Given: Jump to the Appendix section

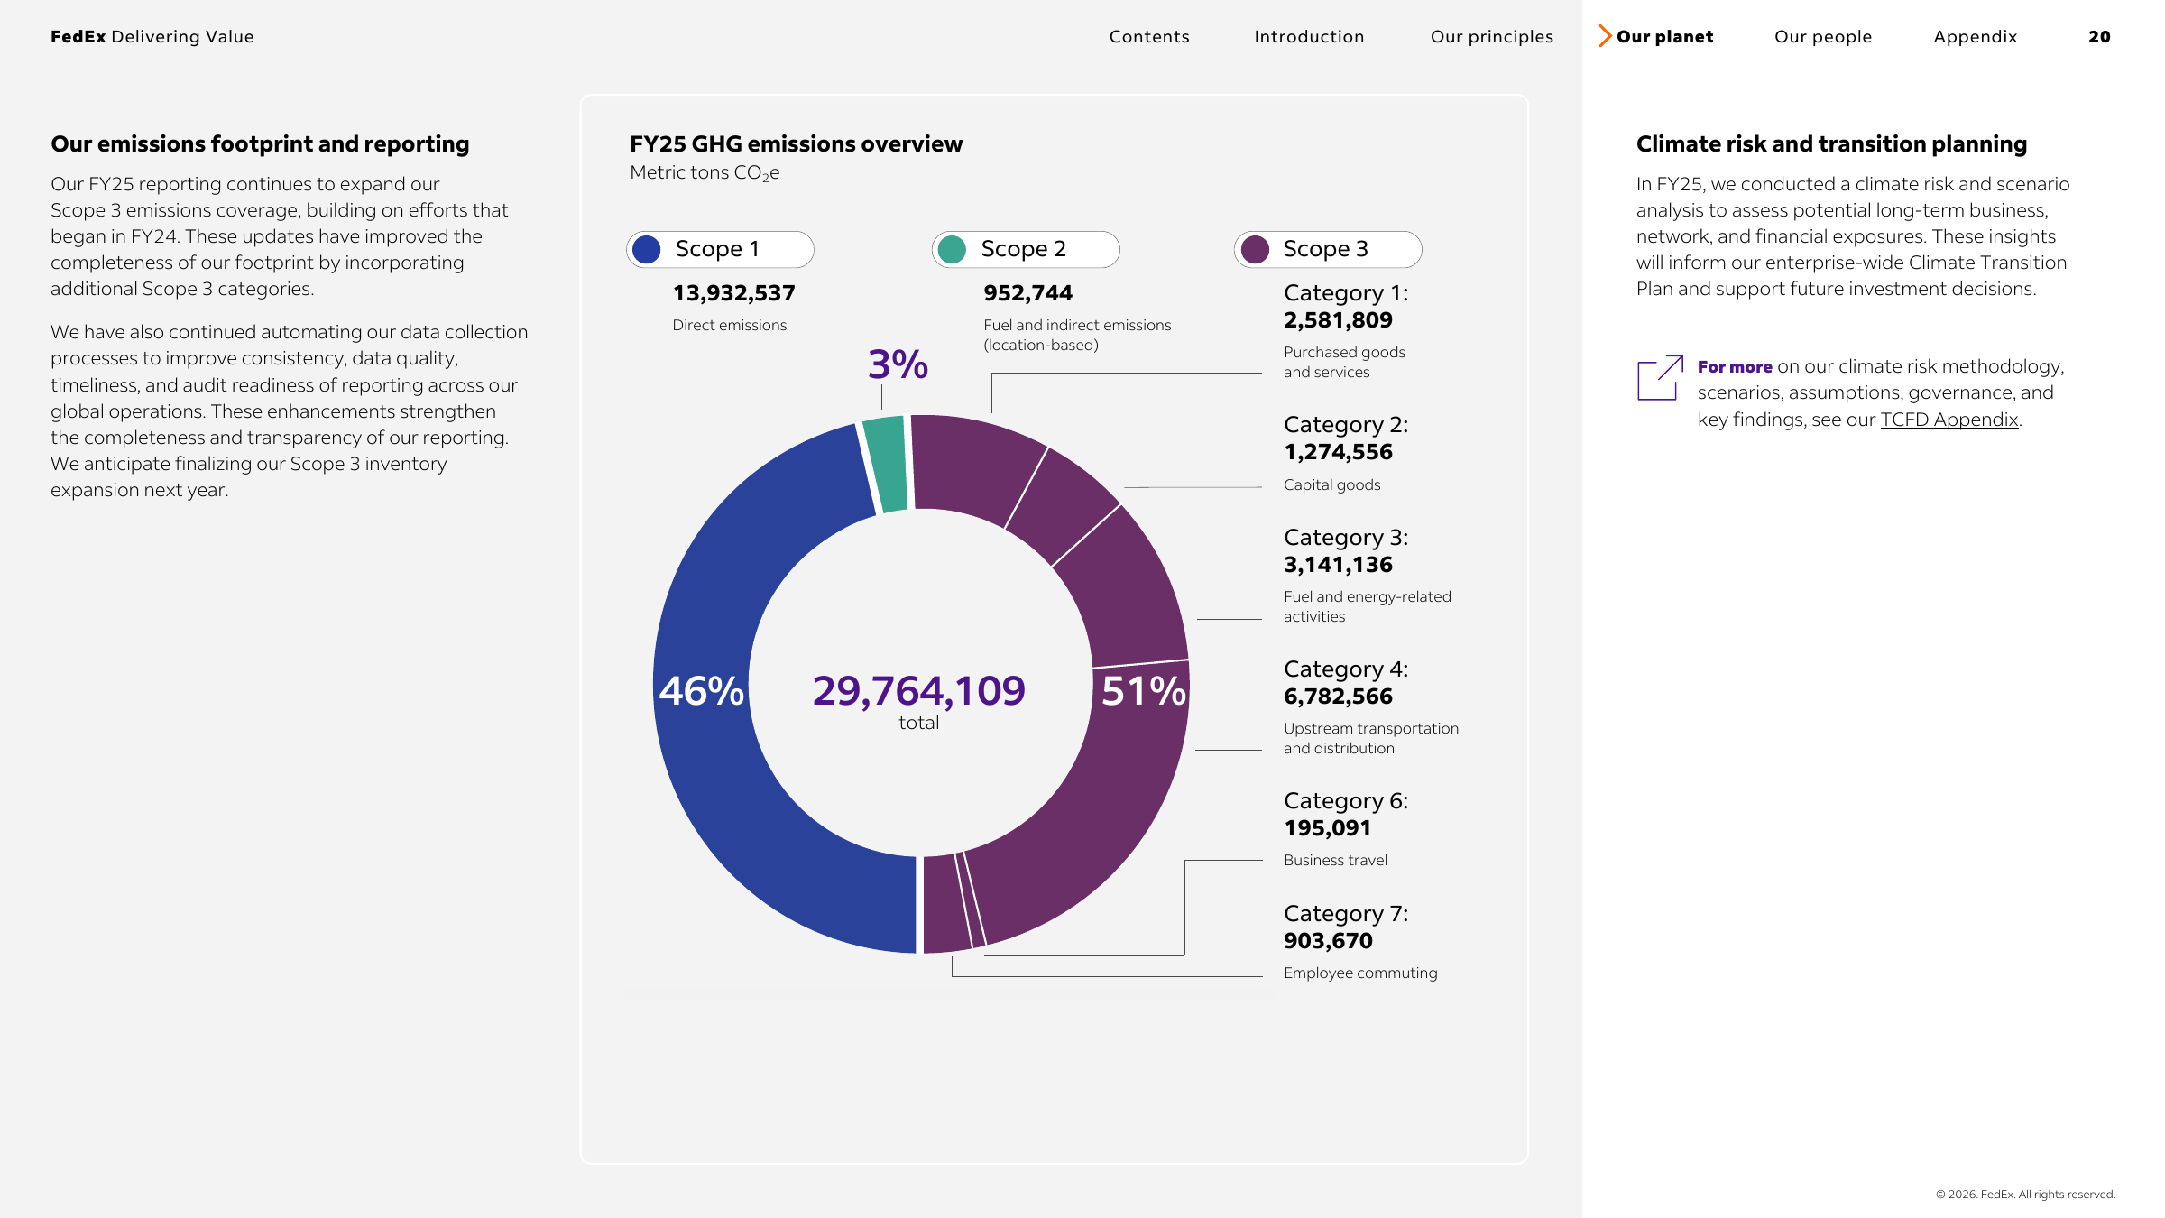Looking at the screenshot, I should pyautogui.click(x=1976, y=37).
